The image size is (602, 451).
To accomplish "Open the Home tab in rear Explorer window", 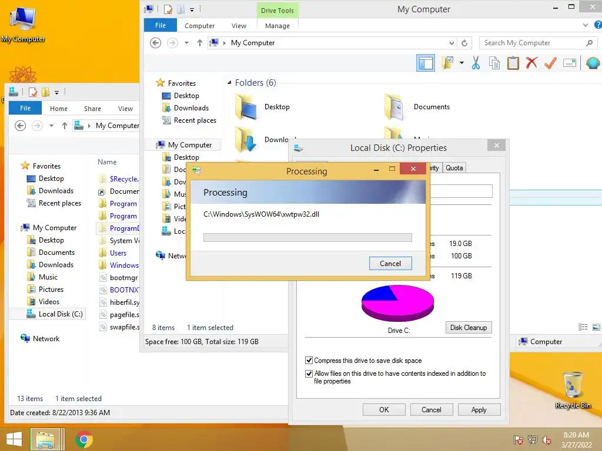I will click(58, 109).
